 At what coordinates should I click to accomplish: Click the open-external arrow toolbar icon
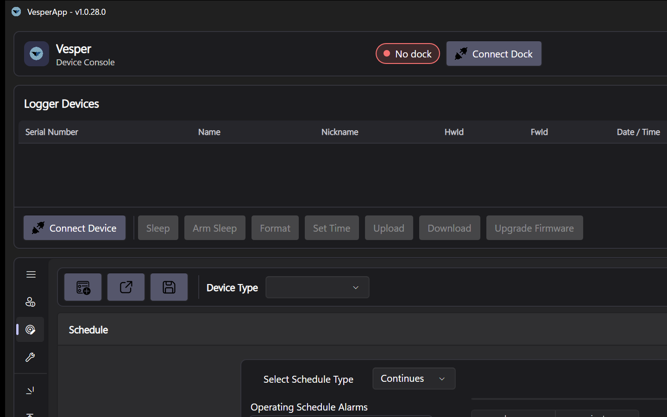[x=126, y=287]
